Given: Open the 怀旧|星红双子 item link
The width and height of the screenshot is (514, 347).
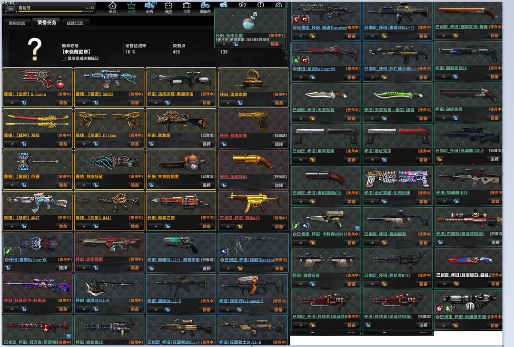Looking at the screenshot, I should pos(377,151).
